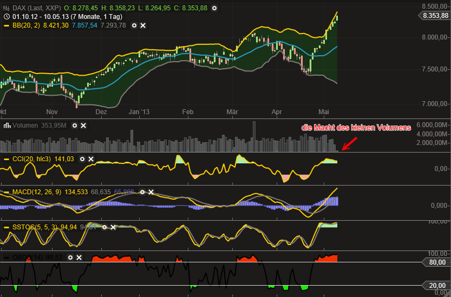Remove the MACD(12, 26, 9) indicator
Image resolution: width=451 pixels, height=297 pixels.
click(151, 192)
